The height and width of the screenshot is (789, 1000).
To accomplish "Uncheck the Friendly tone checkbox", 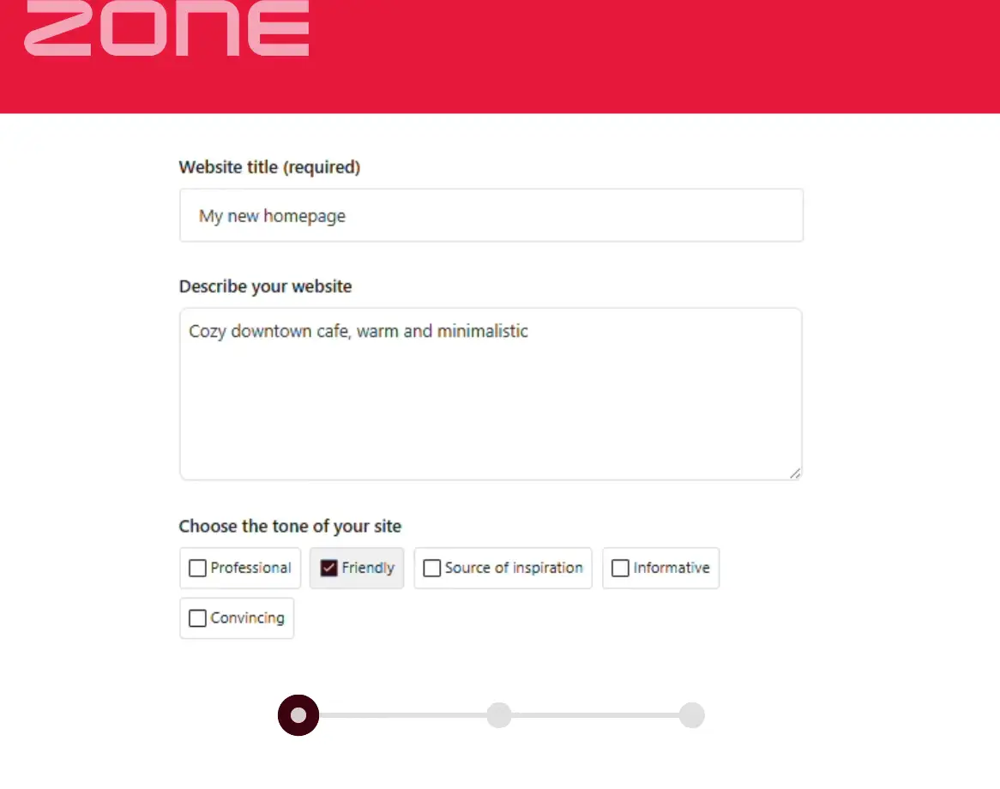I will coord(328,569).
